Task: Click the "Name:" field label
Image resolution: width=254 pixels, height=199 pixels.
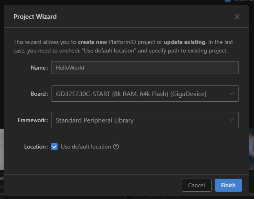Action: click(39, 68)
